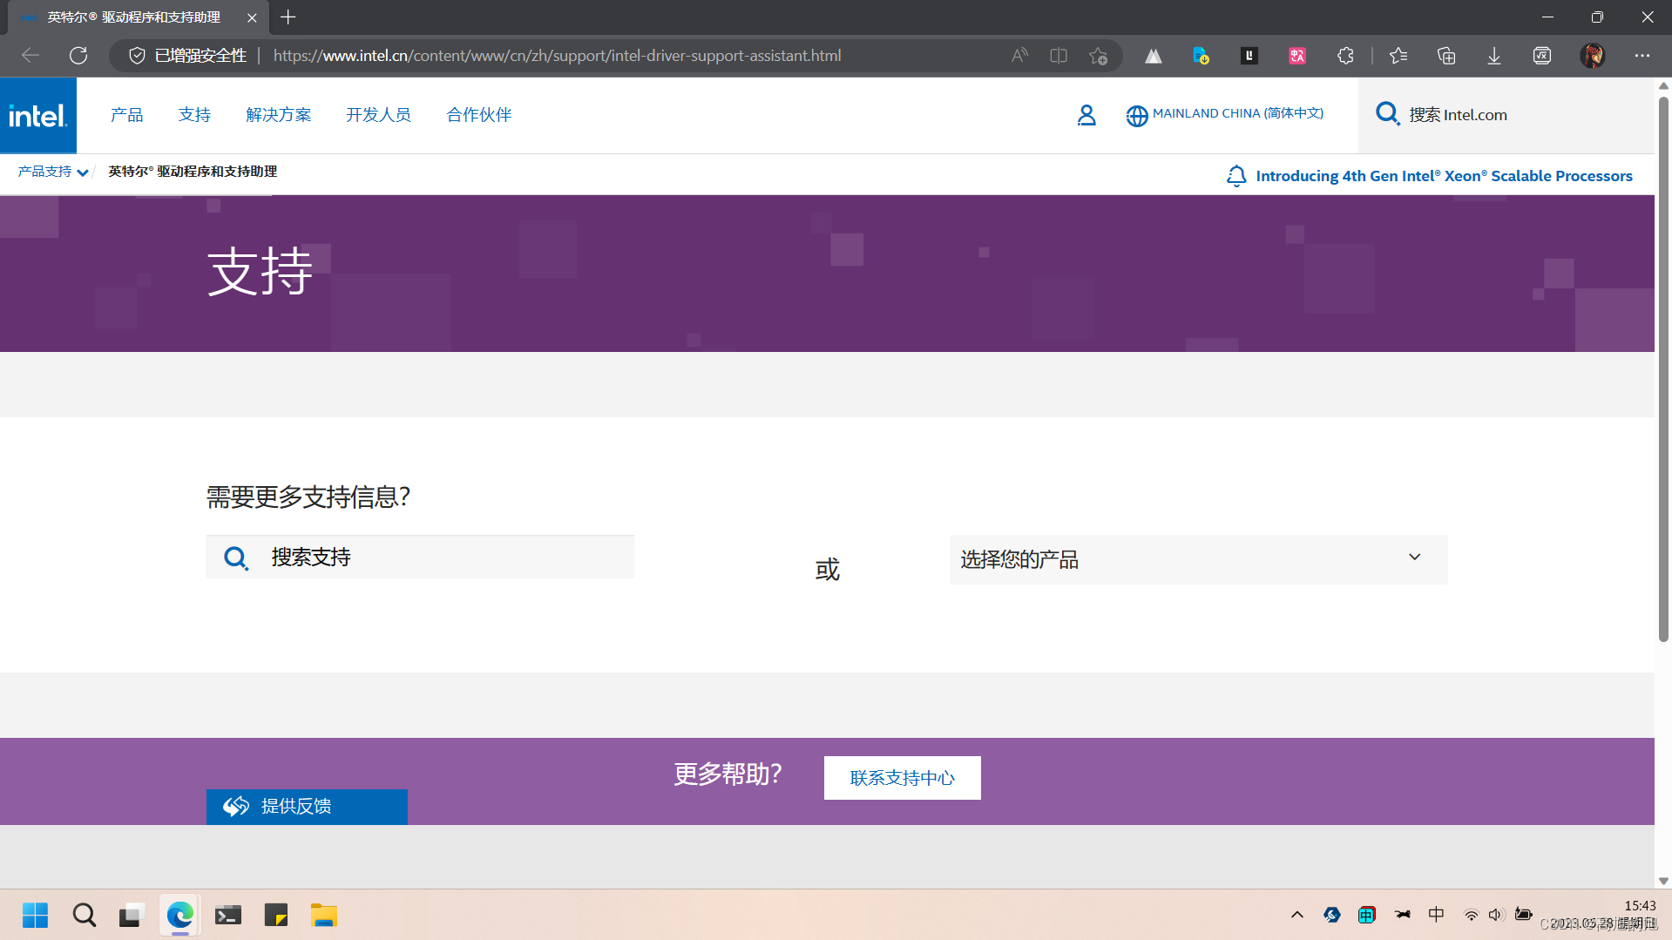Add page to favorites star icon
The height and width of the screenshot is (940, 1672).
[x=1098, y=56]
